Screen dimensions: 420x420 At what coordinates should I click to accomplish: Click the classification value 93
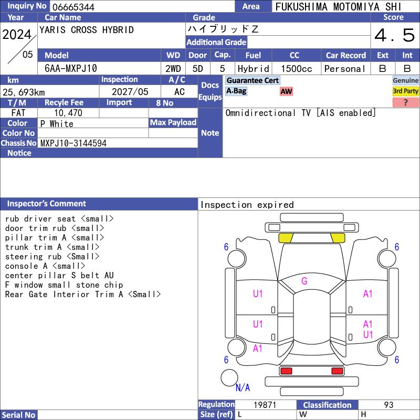pos(388,405)
